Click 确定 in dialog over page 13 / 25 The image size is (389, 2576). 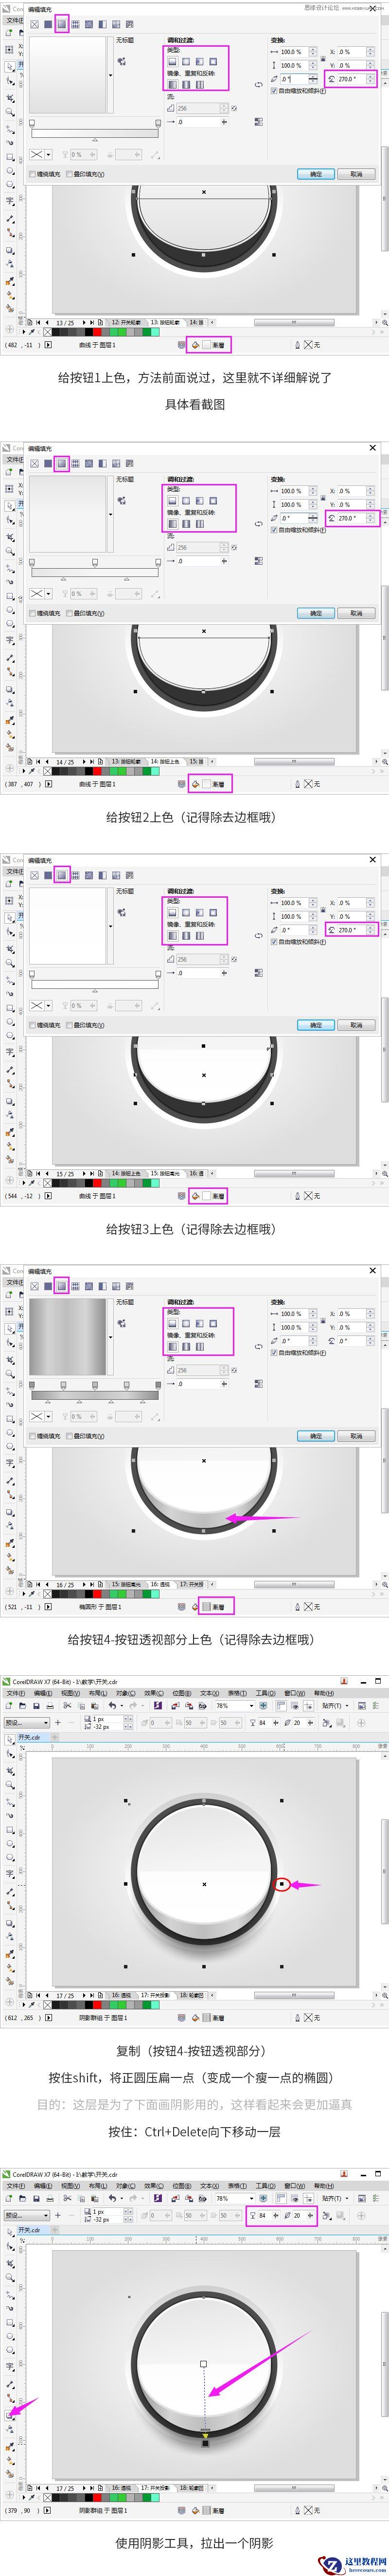point(316,174)
